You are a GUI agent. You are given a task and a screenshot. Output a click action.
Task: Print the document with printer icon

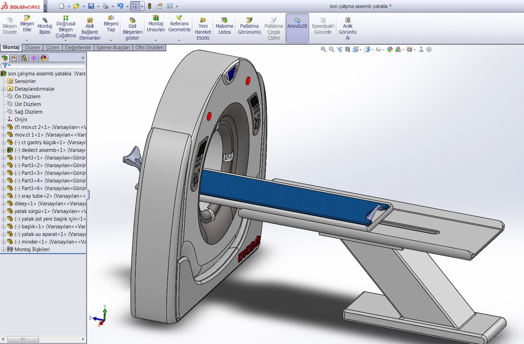click(x=105, y=6)
